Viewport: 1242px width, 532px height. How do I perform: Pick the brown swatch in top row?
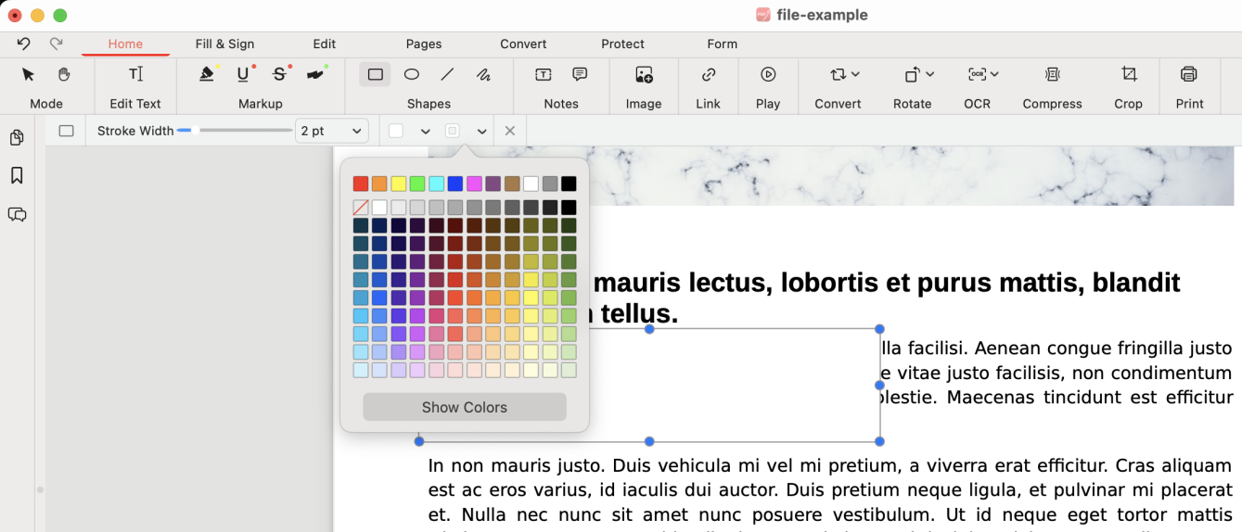tap(512, 184)
